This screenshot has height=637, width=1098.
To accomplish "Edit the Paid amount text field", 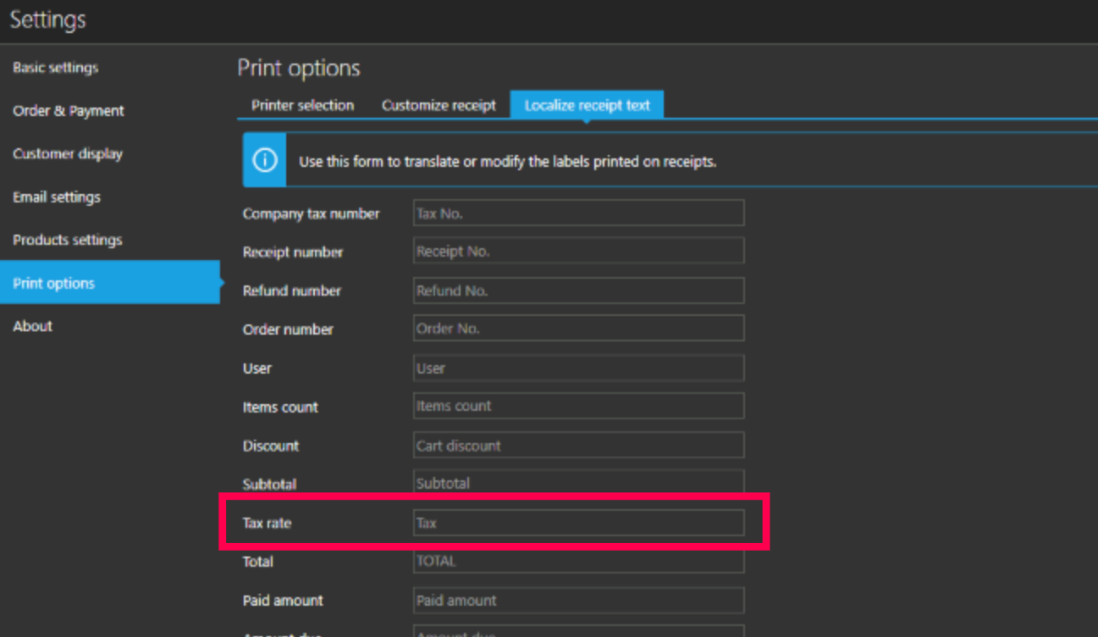I will [x=578, y=601].
